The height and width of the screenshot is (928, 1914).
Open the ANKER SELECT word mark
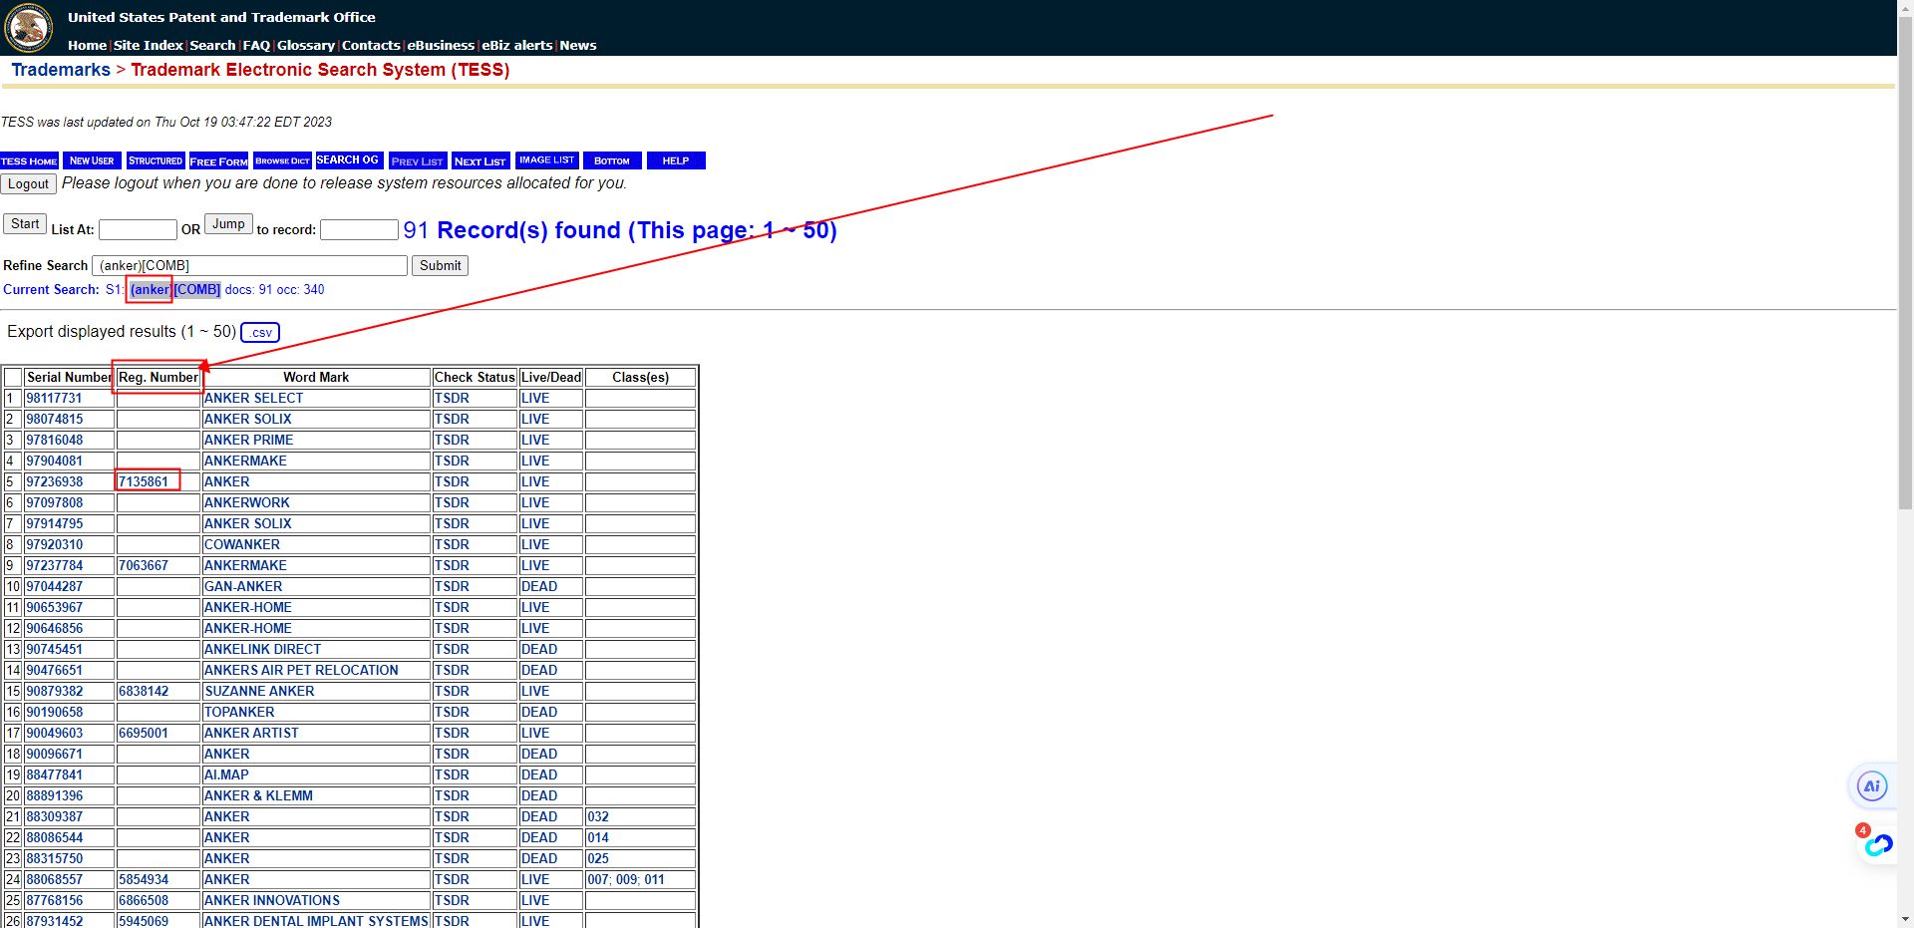click(253, 399)
